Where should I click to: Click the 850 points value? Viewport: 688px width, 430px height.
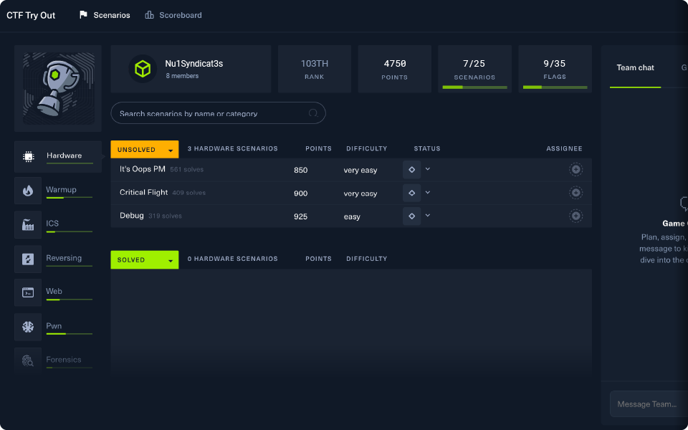(x=300, y=171)
